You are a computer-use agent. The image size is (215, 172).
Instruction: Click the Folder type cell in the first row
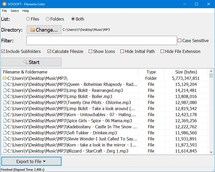pyautogui.click(x=151, y=78)
